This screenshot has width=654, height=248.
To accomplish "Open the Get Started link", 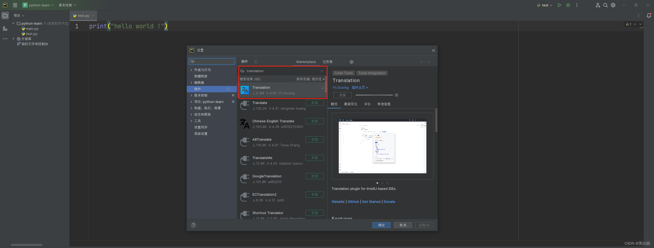I will [x=371, y=202].
